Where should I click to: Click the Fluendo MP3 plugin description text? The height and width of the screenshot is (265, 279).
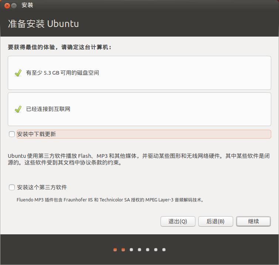tap(110, 200)
